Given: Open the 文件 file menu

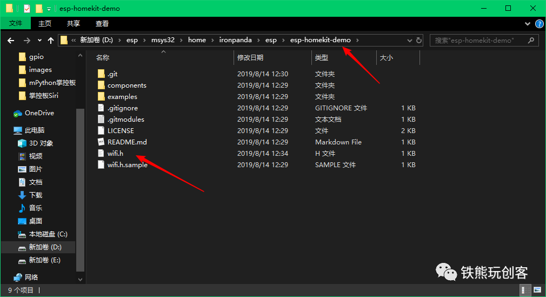Looking at the screenshot, I should coord(16,23).
